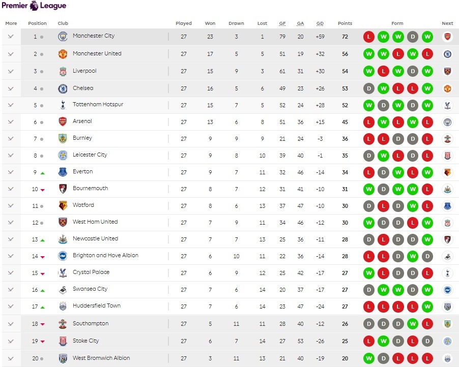The height and width of the screenshot is (367, 459).
Task: Expand the West Bromwich Albion row
Action: 11,358
